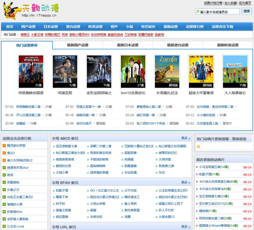Open 动漫音乐下载 in the navigation

[223, 27]
